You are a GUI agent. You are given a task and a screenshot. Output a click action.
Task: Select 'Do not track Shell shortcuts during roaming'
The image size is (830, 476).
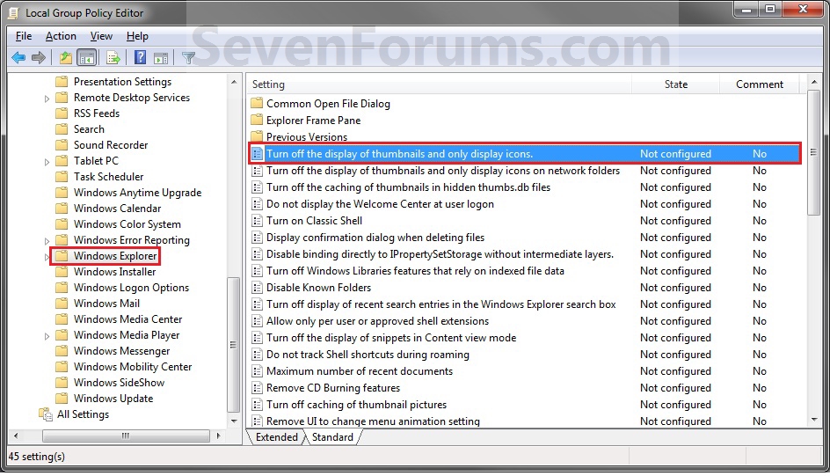click(368, 355)
